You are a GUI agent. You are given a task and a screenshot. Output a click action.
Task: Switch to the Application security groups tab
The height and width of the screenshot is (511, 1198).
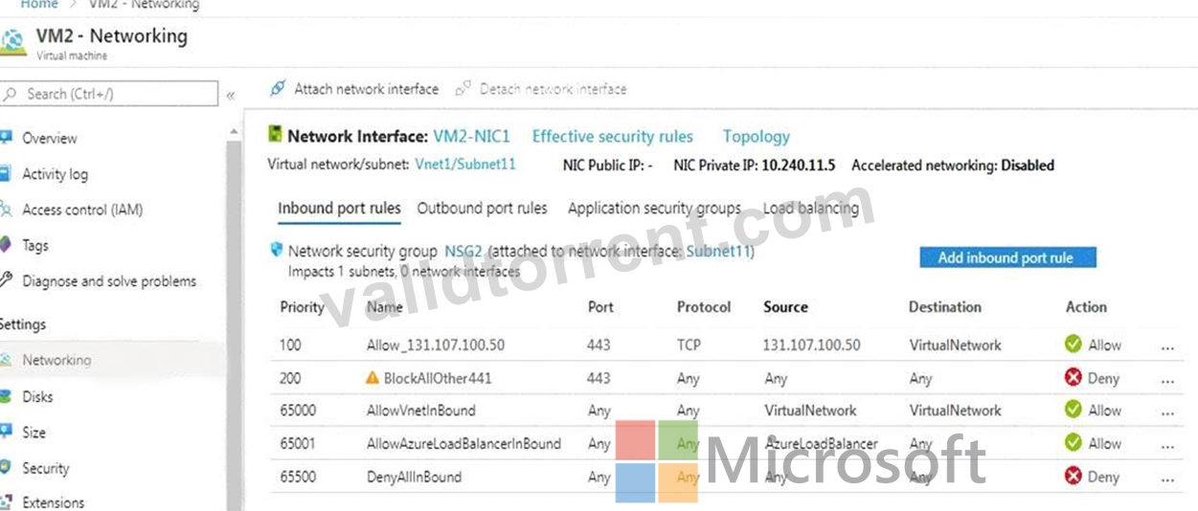[x=654, y=208]
